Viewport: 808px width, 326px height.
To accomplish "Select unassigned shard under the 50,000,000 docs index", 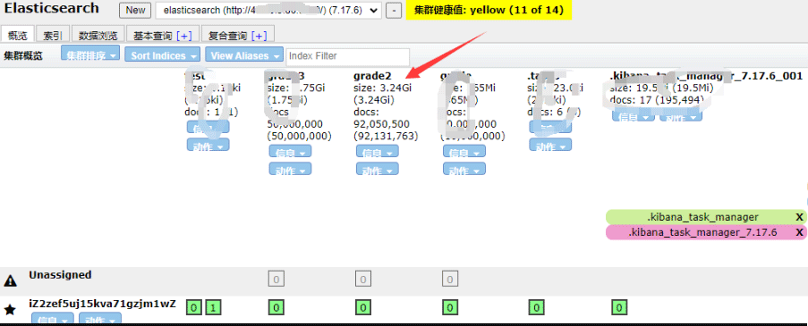I will click(276, 280).
